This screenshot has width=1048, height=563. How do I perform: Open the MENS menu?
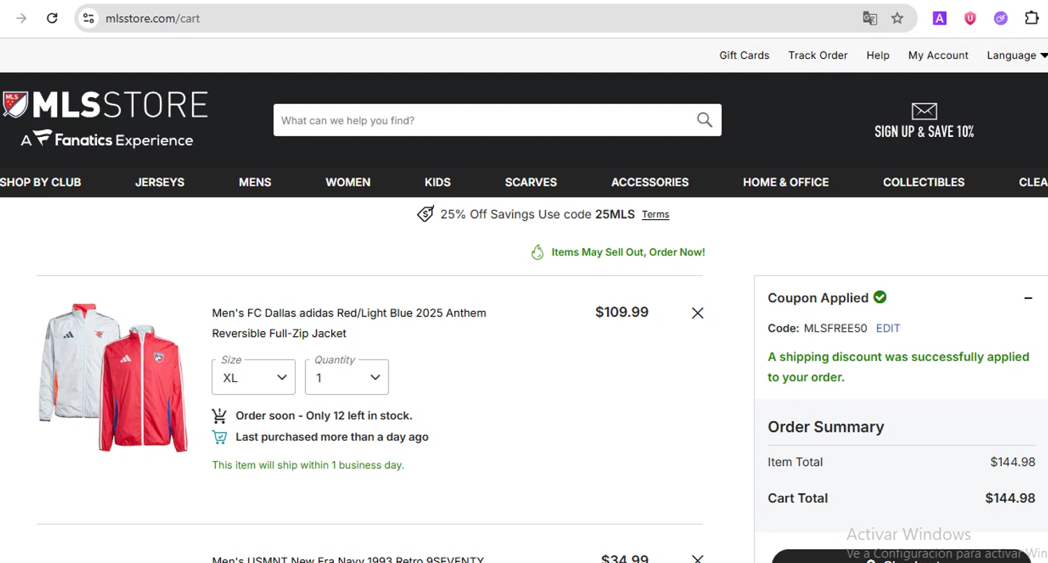(255, 182)
